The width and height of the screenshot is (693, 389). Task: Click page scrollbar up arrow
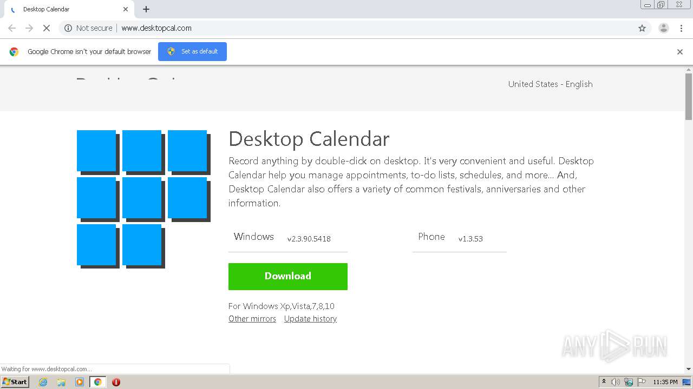pos(689,70)
